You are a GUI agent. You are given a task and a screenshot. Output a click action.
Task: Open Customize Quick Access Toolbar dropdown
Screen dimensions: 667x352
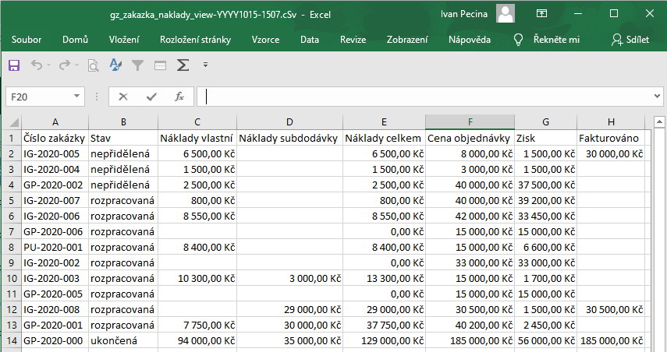click(205, 65)
